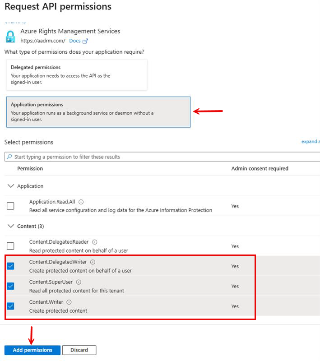Click the info icon beside Application.Read.All

click(x=80, y=202)
